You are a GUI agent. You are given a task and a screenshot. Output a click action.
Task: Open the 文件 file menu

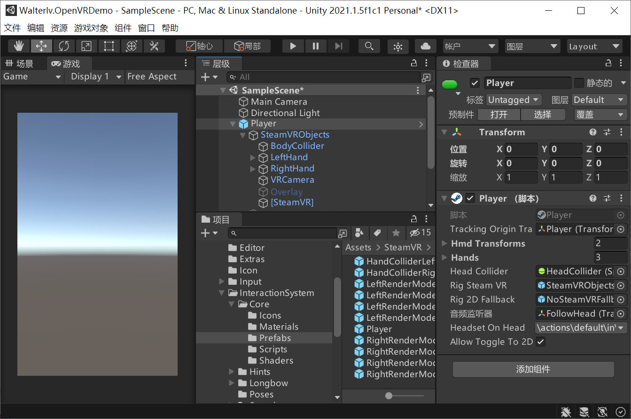point(12,28)
